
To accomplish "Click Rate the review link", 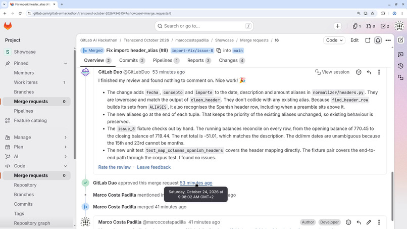I will click(x=114, y=167).
